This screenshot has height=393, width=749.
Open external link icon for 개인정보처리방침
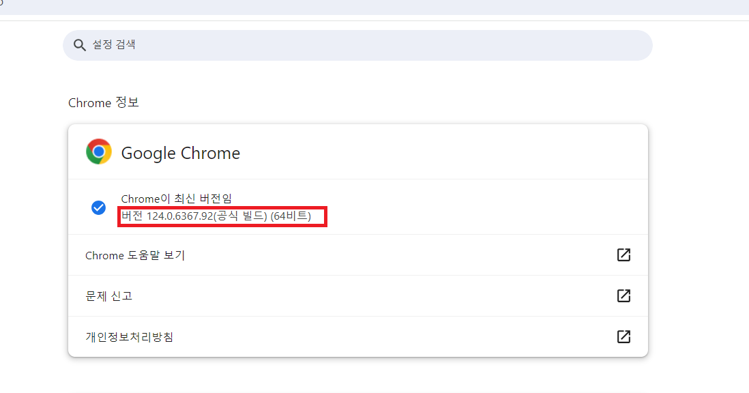pos(623,336)
